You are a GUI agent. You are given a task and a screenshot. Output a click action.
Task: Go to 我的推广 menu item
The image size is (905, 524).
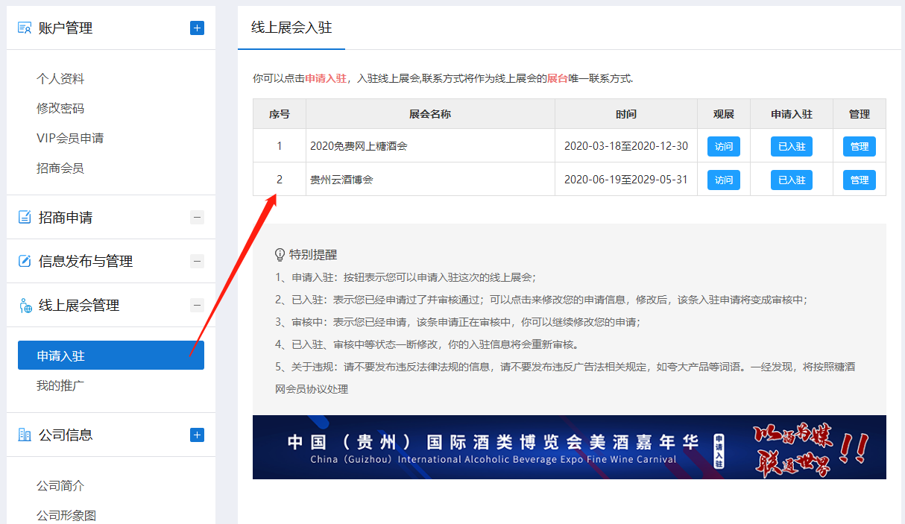coord(60,386)
